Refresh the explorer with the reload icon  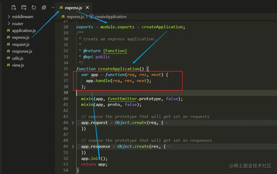(x=34, y=7)
